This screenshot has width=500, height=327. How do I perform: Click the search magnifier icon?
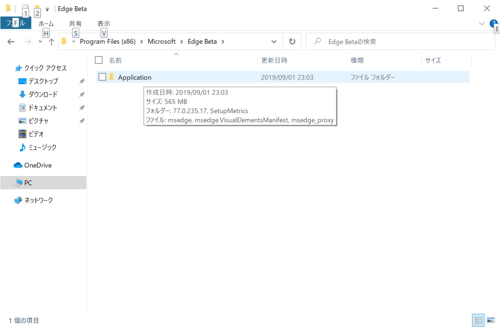click(318, 42)
